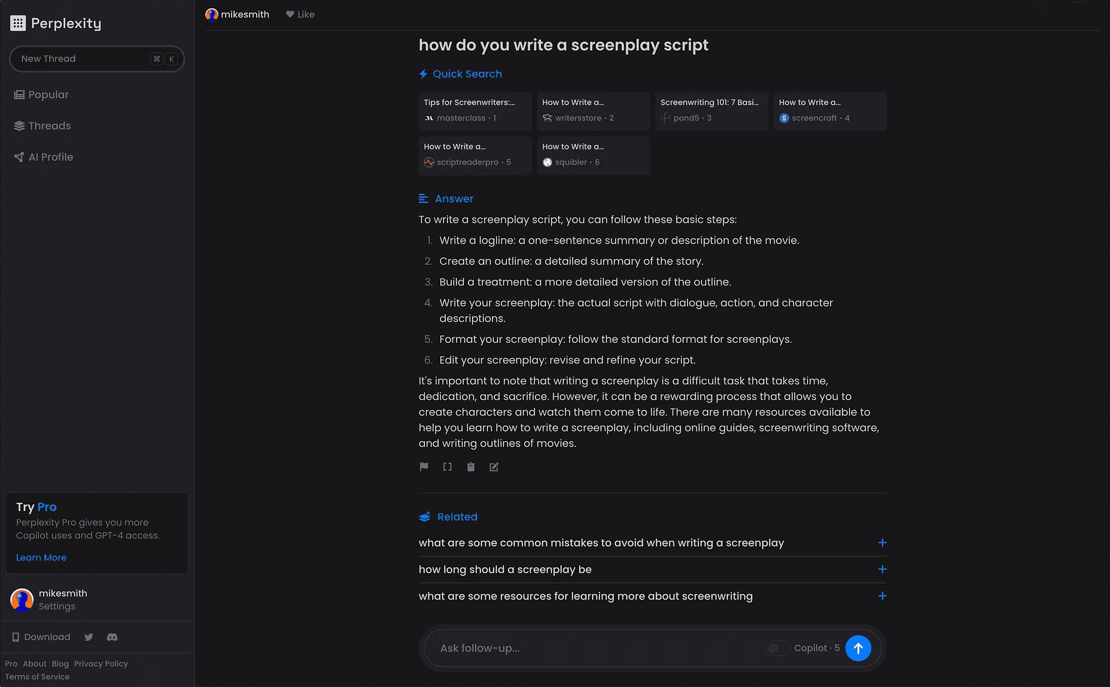Submit follow-up with arrow button
Screen dimensions: 1110x687
858,648
